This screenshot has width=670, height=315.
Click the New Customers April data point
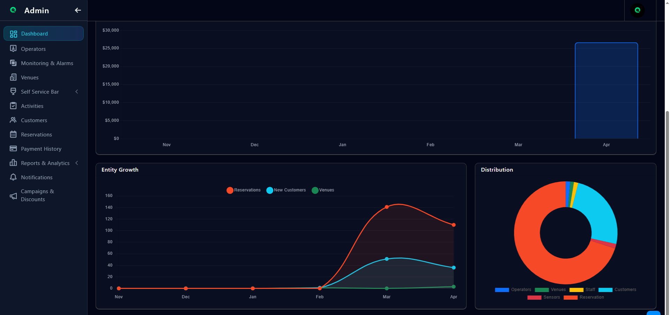coord(454,268)
